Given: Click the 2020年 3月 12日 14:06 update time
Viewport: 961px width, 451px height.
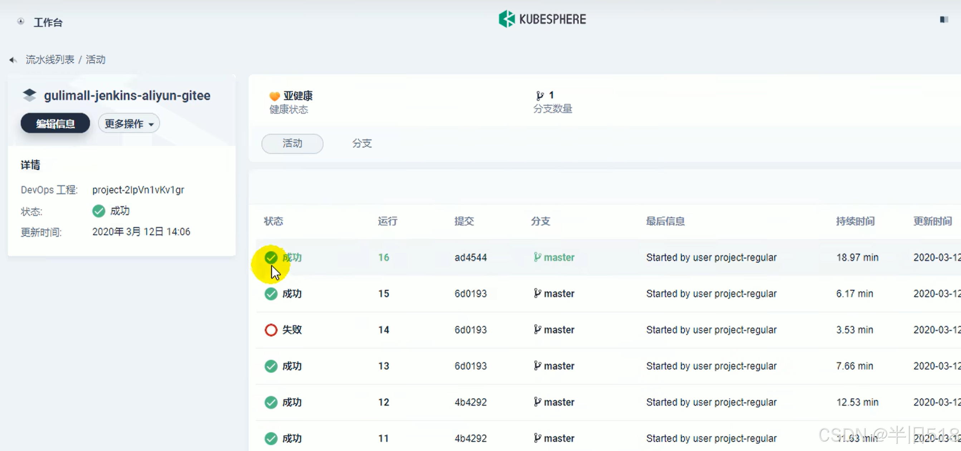Looking at the screenshot, I should [x=141, y=232].
